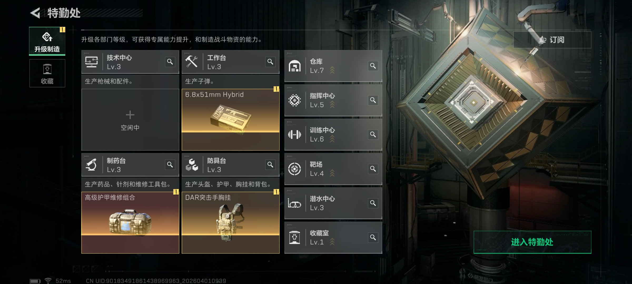The height and width of the screenshot is (284, 632).
Task: Click the 潜水中心 goggles icon
Action: 294,203
